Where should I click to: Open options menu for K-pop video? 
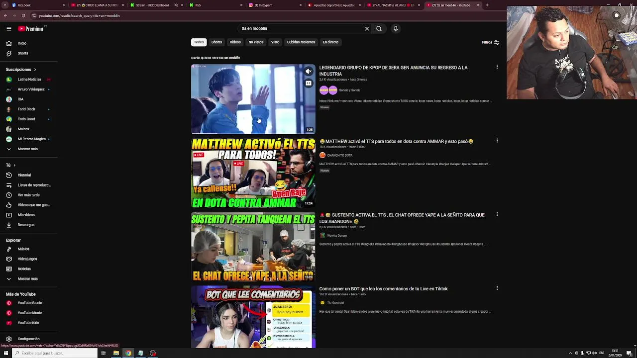click(x=497, y=67)
